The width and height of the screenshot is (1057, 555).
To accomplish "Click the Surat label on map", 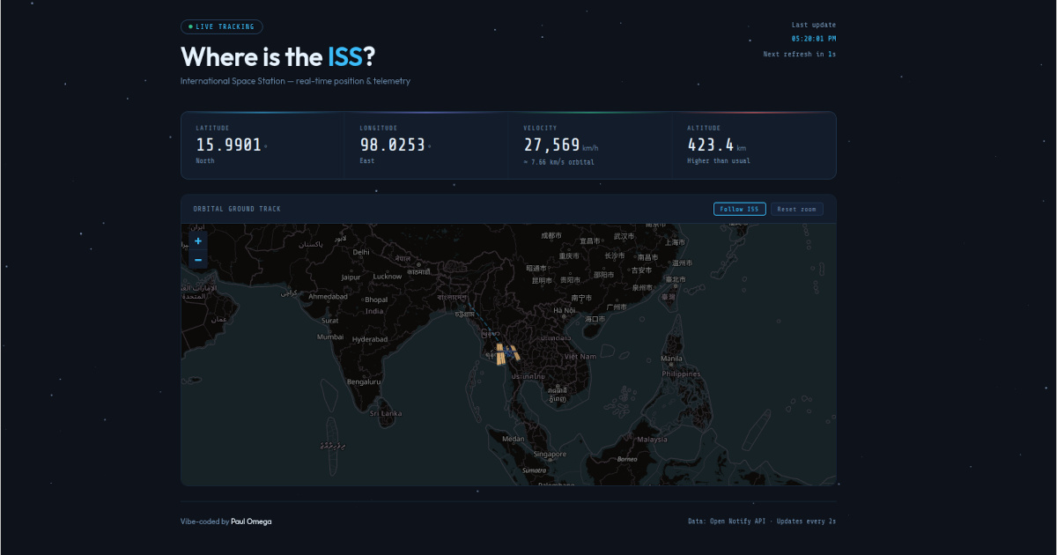I will point(330,321).
